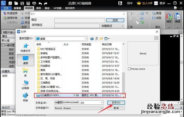Open the 完整路径 dropdown in 图片 dialog

(112, 26)
